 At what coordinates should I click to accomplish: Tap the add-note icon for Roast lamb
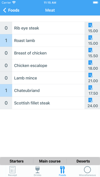coord(91,38)
